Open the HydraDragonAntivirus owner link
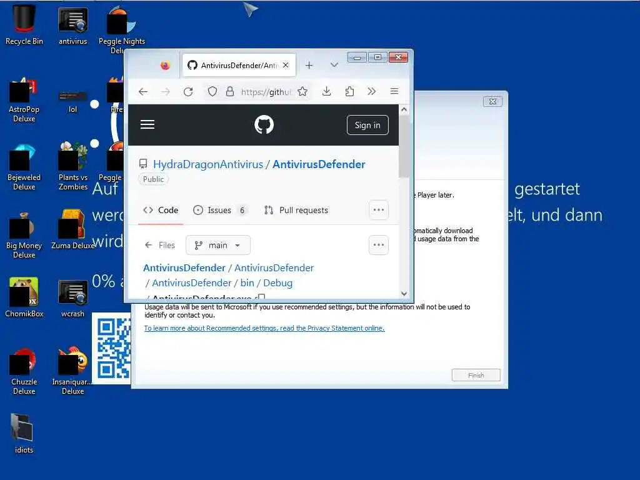The width and height of the screenshot is (640, 480). (x=208, y=164)
